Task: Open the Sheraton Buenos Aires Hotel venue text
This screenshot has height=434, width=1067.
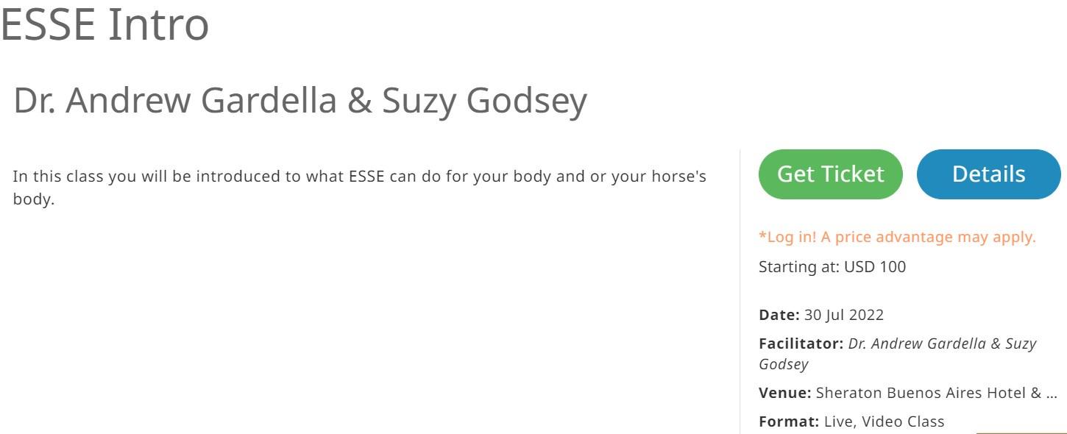Action: 929,393
